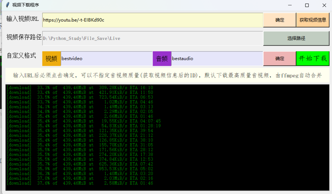Image resolution: width=332 pixels, height=194 pixels.
Task: Click the save path field
Action: click(153, 38)
